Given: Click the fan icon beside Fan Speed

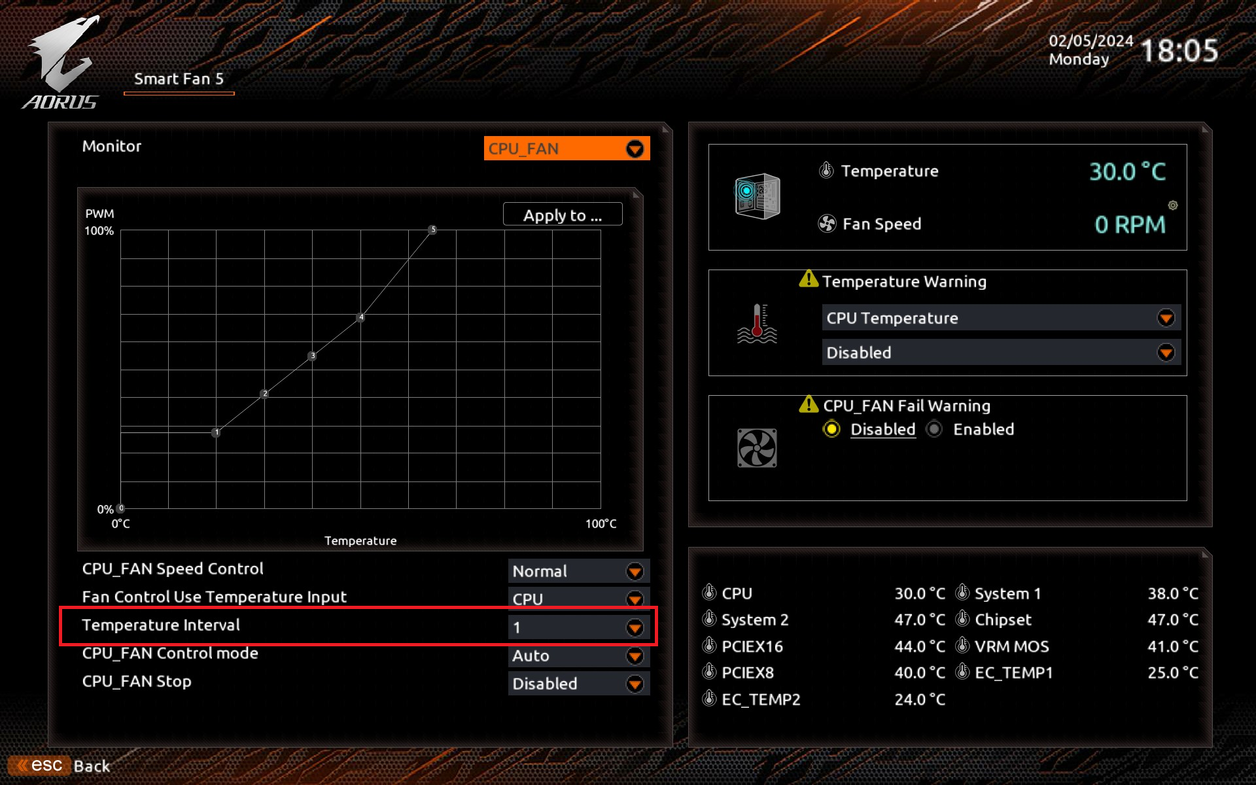Looking at the screenshot, I should [x=827, y=224].
